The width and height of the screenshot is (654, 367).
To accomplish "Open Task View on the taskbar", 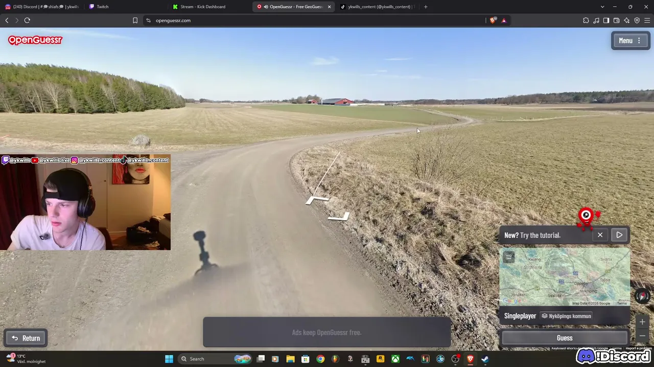I will [261, 359].
